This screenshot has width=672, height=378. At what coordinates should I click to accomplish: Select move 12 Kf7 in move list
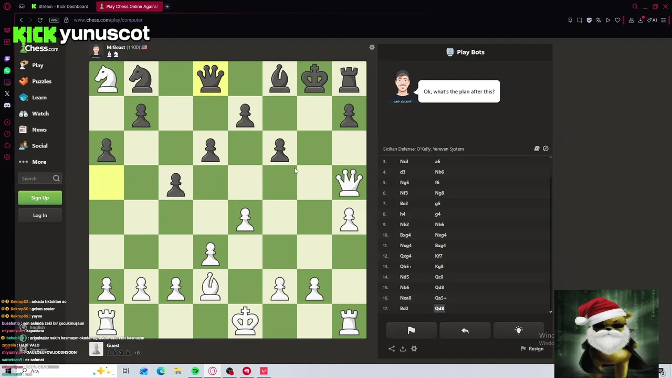click(438, 256)
